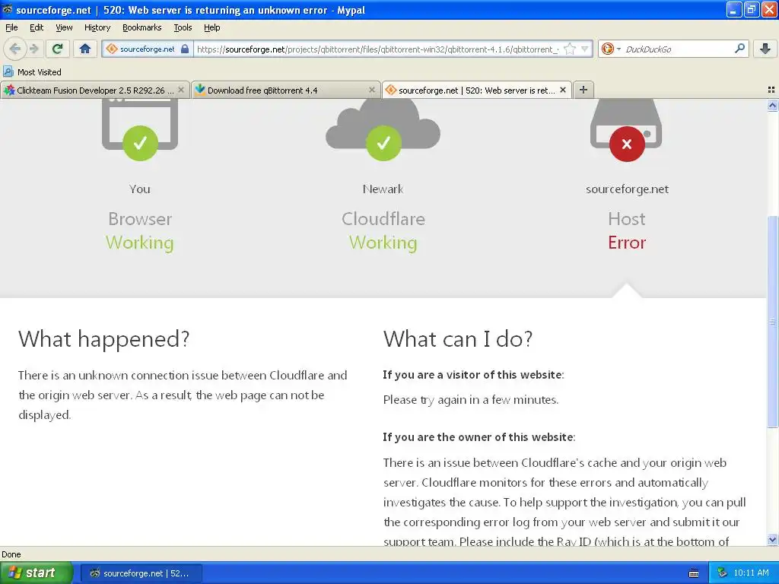This screenshot has width=779, height=584.
Task: Open the Tools menu
Action: (x=183, y=27)
